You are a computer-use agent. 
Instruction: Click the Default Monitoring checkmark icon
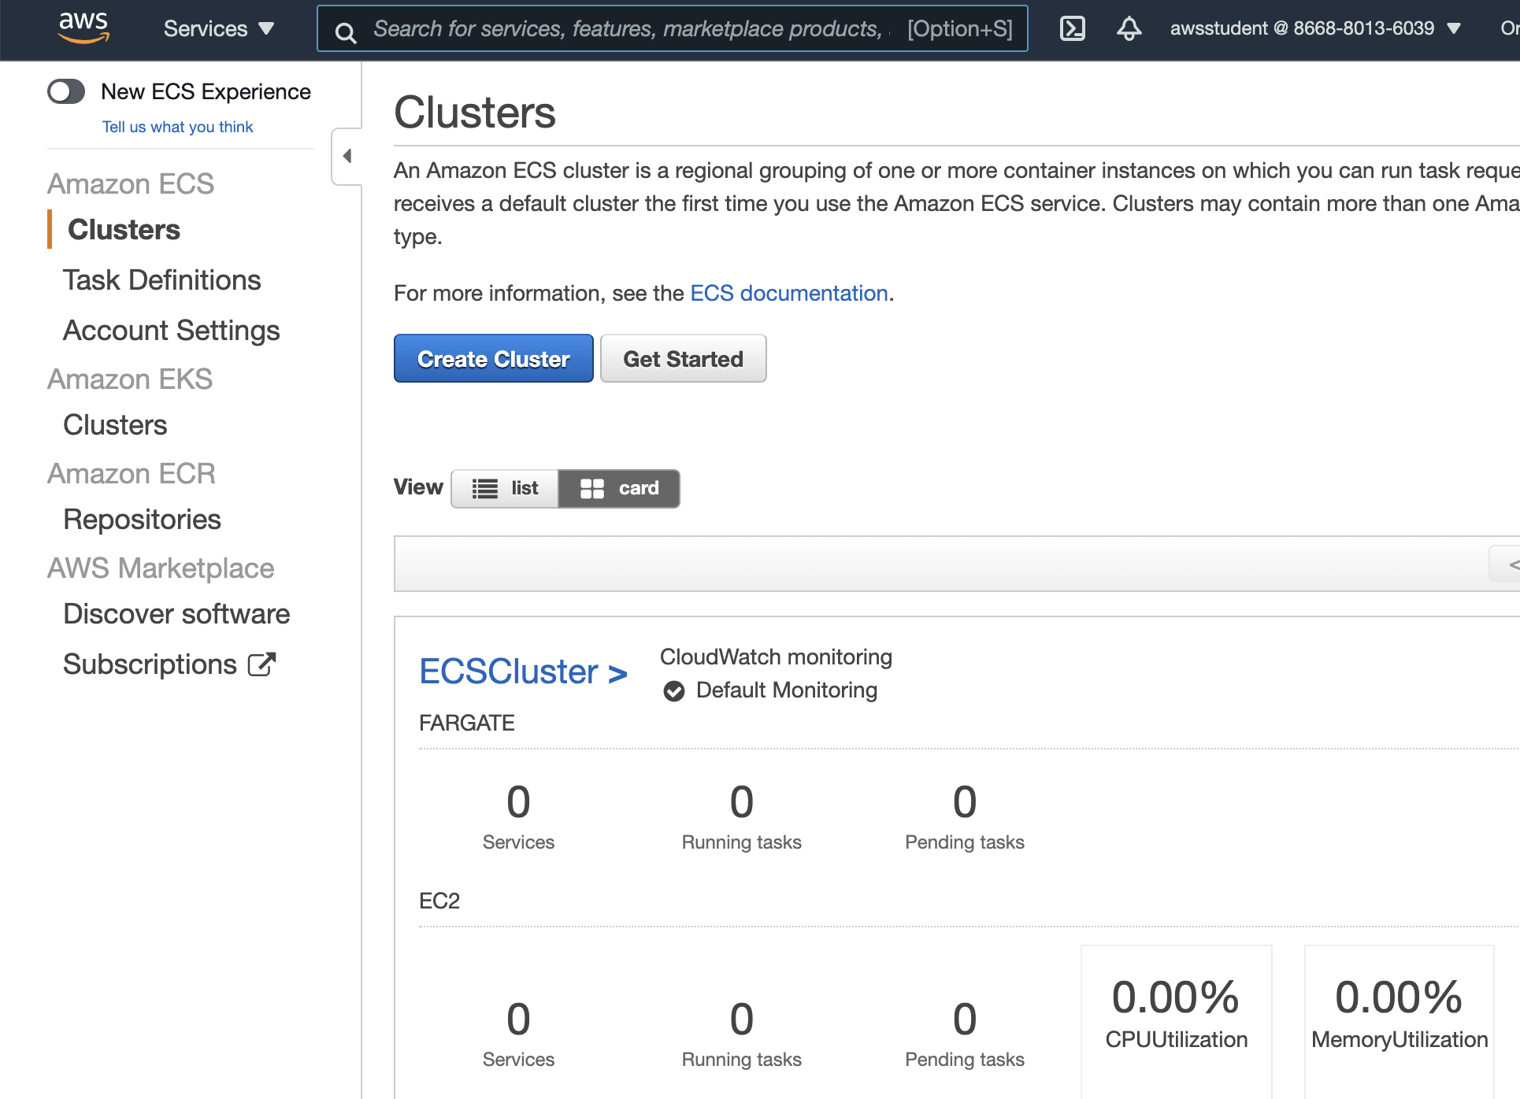click(673, 690)
